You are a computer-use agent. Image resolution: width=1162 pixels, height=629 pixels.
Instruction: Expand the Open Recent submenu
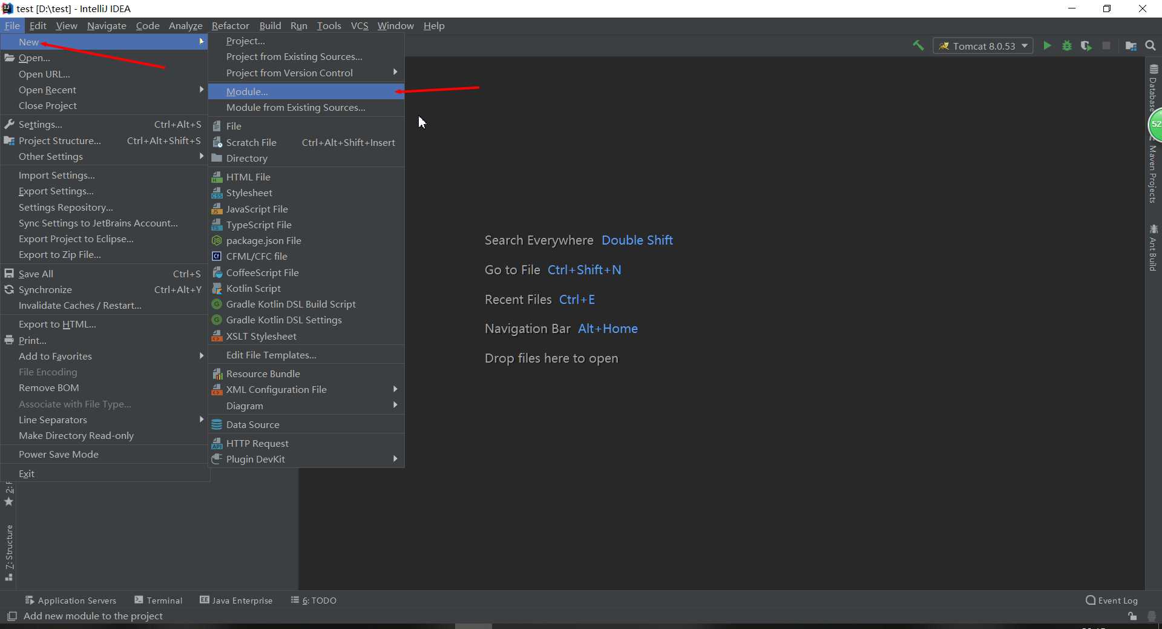coord(105,90)
